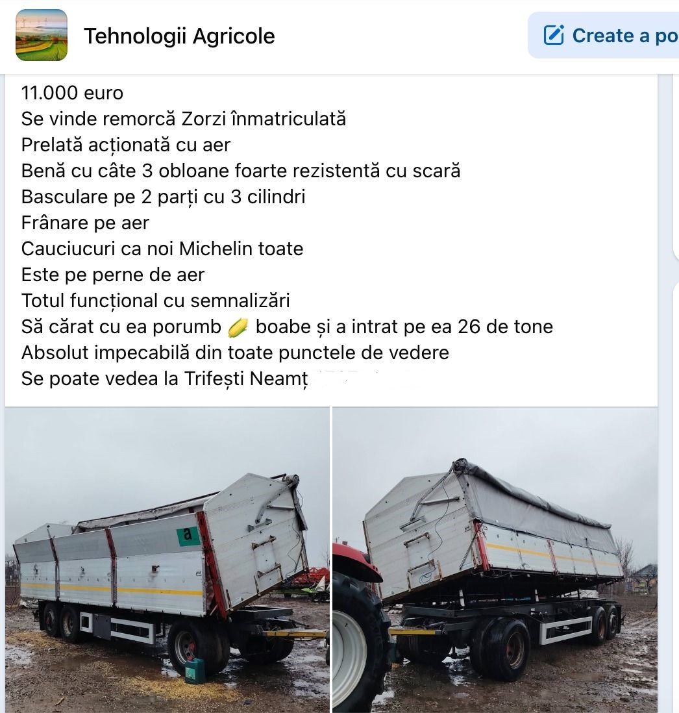679x713 pixels.
Task: Click the pencil compose icon
Action: pos(554,35)
